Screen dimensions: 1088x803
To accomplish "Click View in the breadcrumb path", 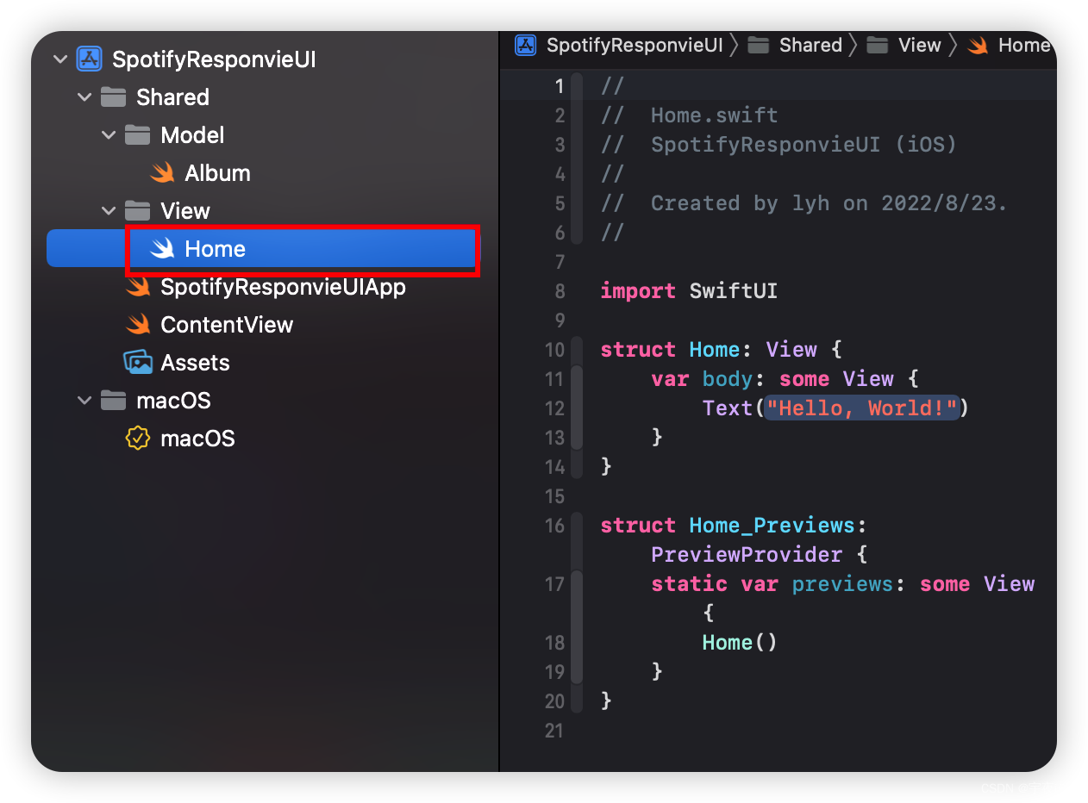I will point(919,45).
